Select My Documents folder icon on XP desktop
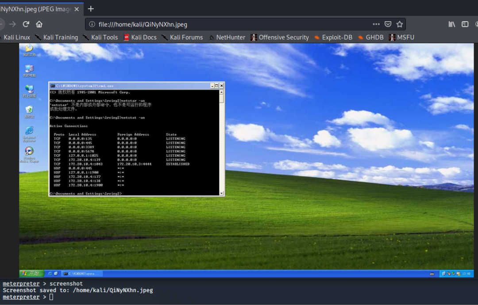Image resolution: width=478 pixels, height=305 pixels. click(x=29, y=50)
